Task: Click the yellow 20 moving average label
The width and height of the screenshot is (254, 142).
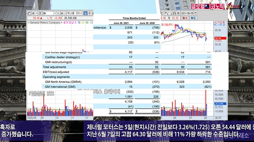Action: tap(83, 23)
